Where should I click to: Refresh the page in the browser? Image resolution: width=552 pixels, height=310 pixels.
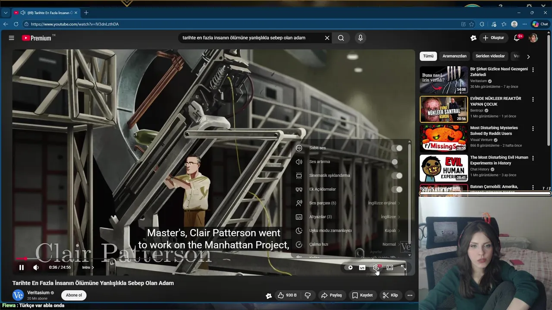tap(16, 24)
